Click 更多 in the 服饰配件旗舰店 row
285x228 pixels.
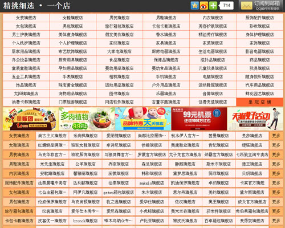[x=276, y=183]
